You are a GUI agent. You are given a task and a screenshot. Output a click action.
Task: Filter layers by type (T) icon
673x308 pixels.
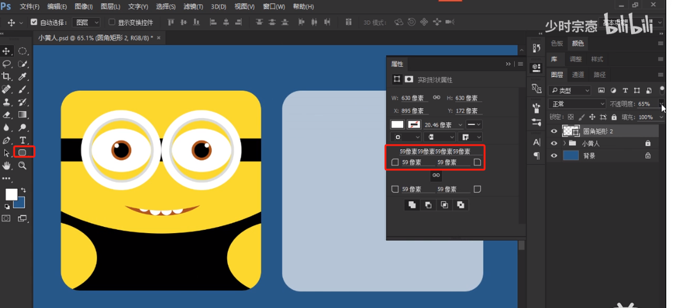[625, 90]
